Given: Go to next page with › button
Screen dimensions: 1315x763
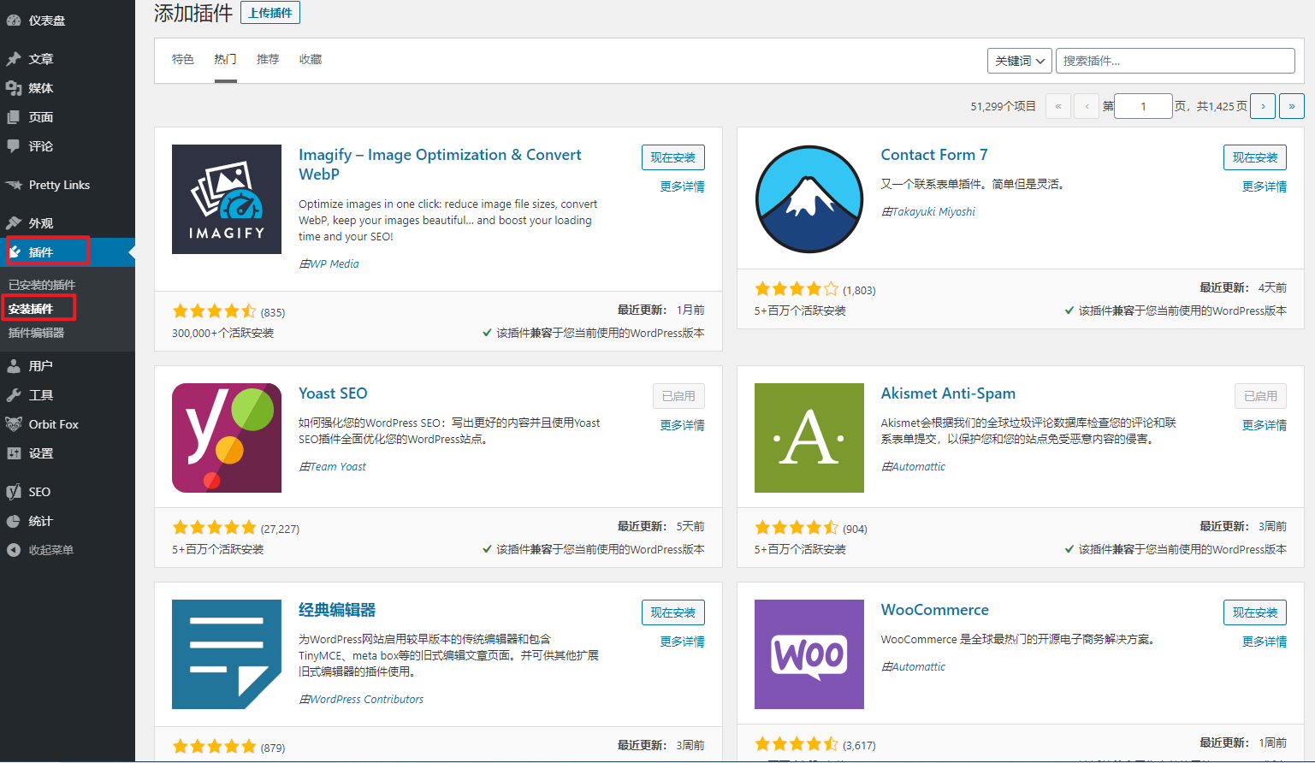Looking at the screenshot, I should [1263, 106].
